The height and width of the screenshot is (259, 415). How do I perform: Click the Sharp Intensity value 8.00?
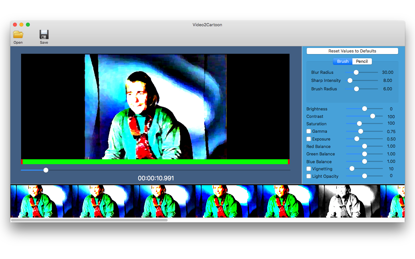387,81
